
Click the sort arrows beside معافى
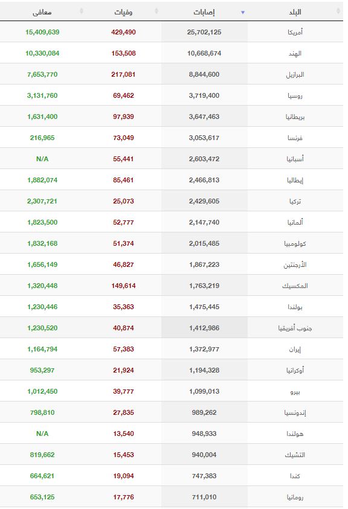(82, 11)
